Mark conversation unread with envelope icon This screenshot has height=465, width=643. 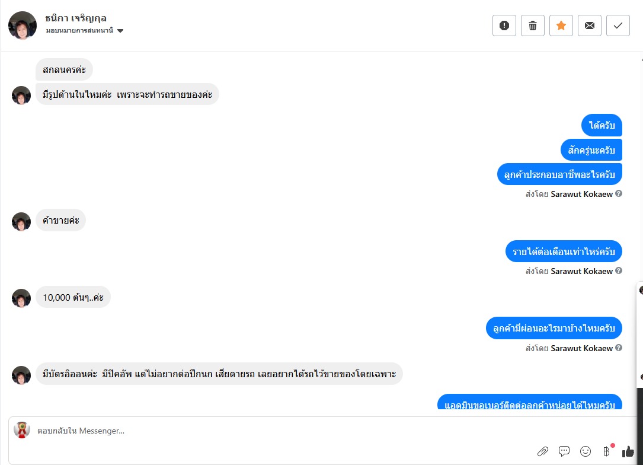point(589,26)
